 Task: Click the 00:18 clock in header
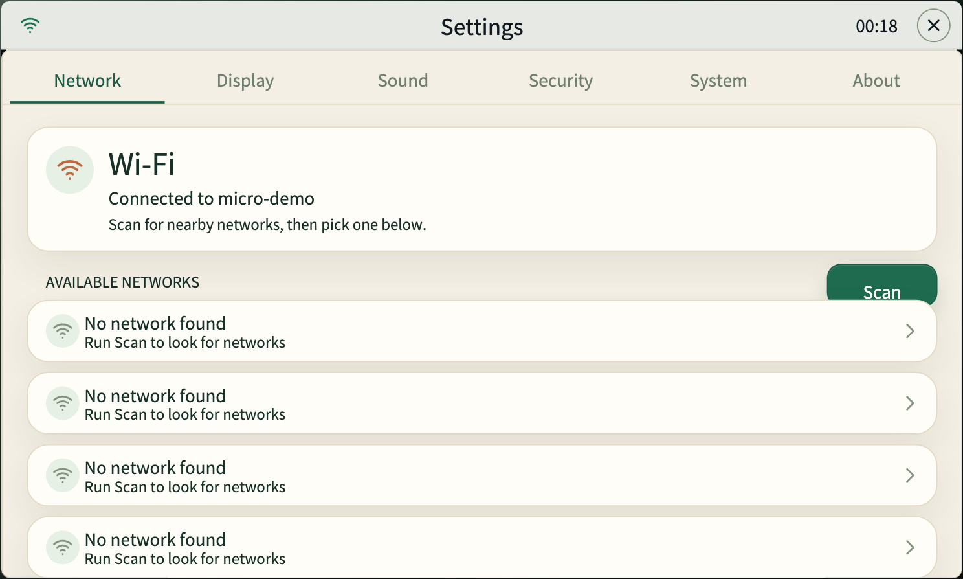click(876, 27)
